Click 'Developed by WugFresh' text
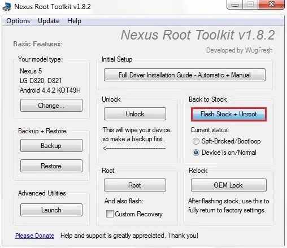 pos(240,50)
